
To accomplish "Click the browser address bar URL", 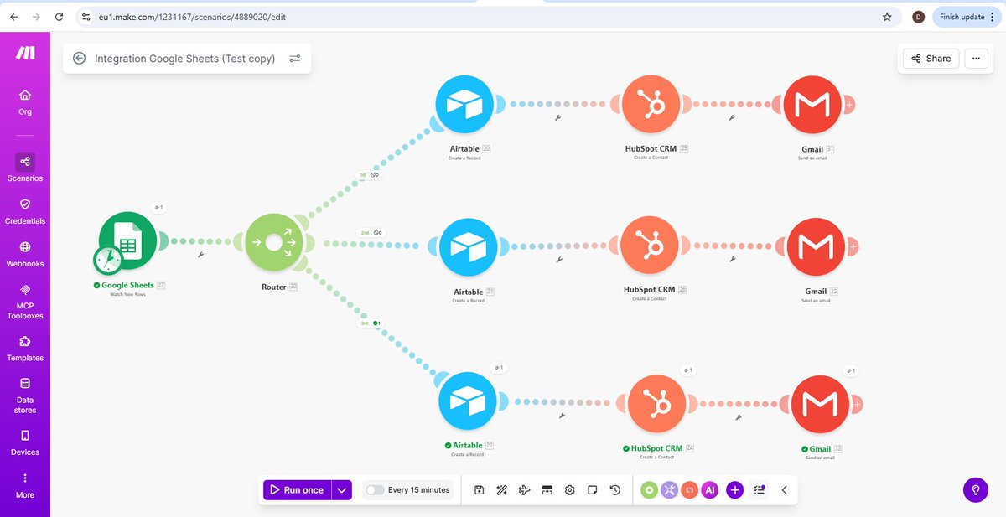I will tap(192, 17).
